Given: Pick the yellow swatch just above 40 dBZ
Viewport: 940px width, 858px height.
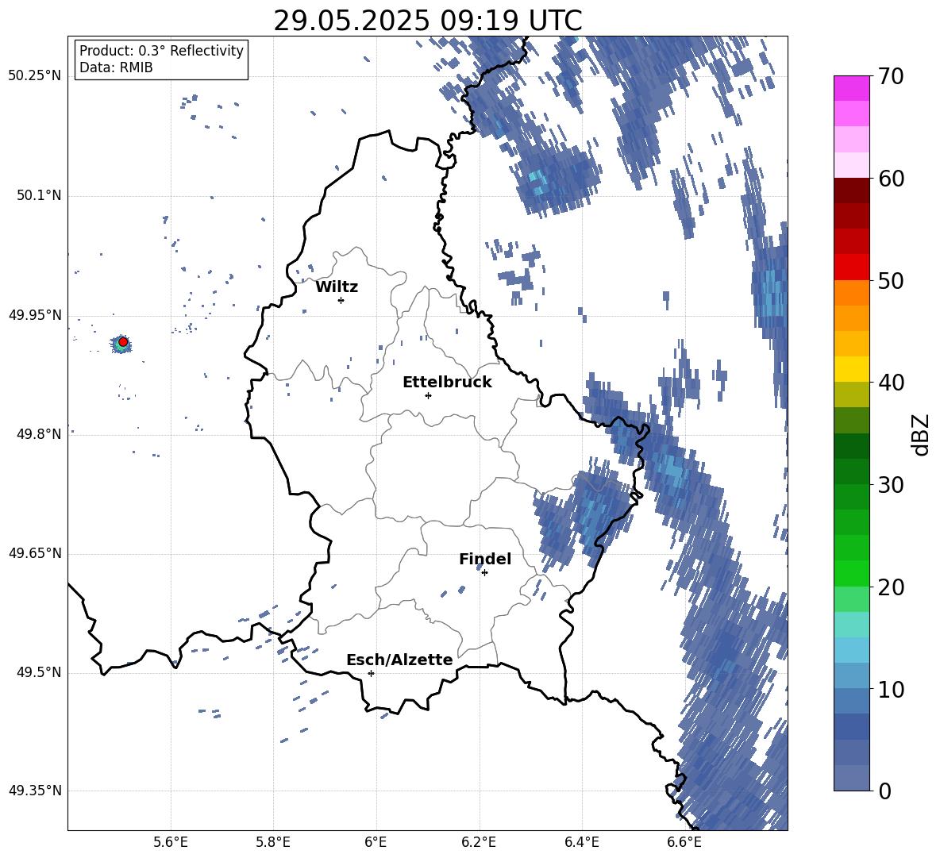Looking at the screenshot, I should click(851, 369).
